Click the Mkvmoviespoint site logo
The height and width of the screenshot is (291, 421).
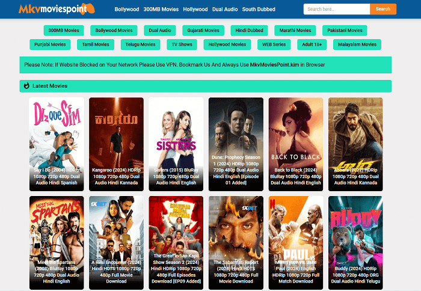(x=57, y=9)
